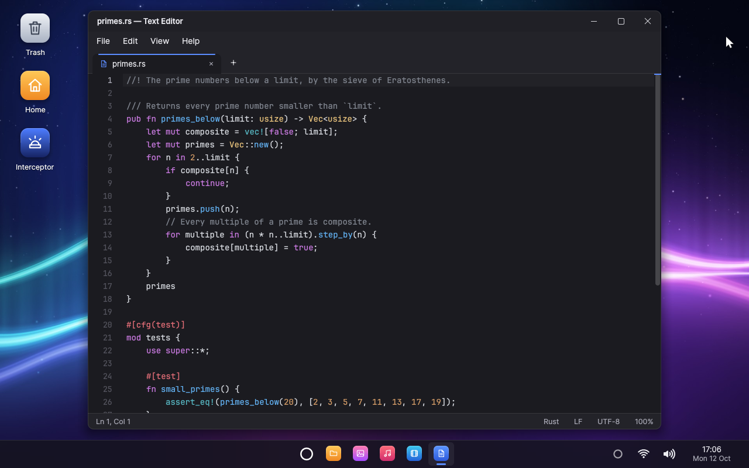Click the editor's vertical scrollbar thumb
Viewport: 749px width, 468px height.
click(658, 180)
